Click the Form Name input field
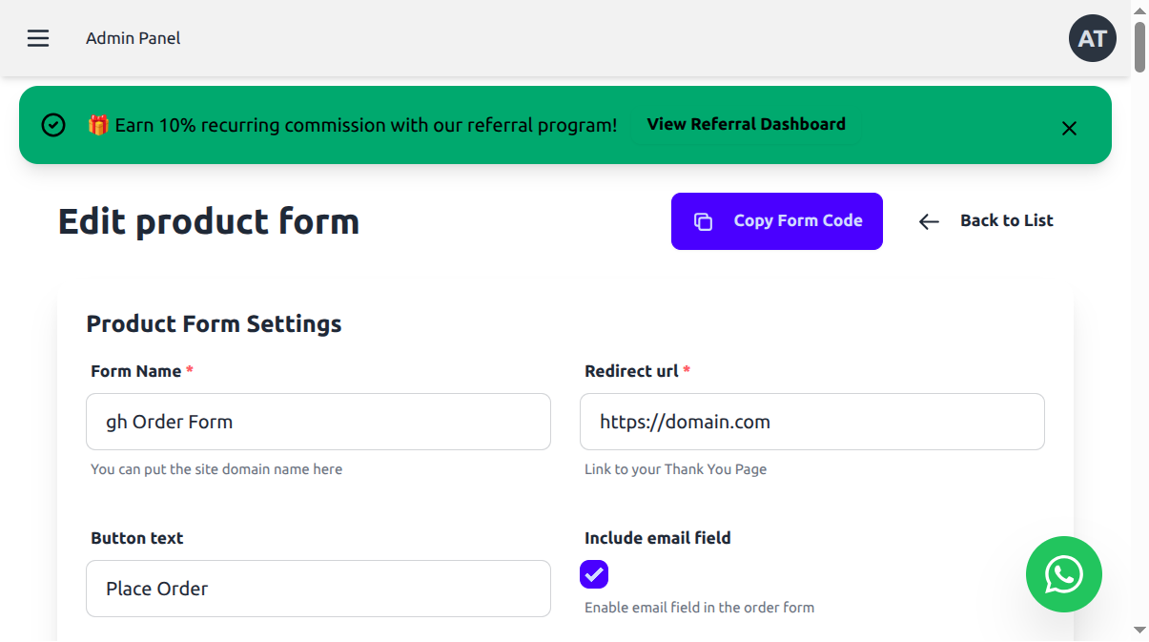The width and height of the screenshot is (1149, 642). tap(318, 422)
